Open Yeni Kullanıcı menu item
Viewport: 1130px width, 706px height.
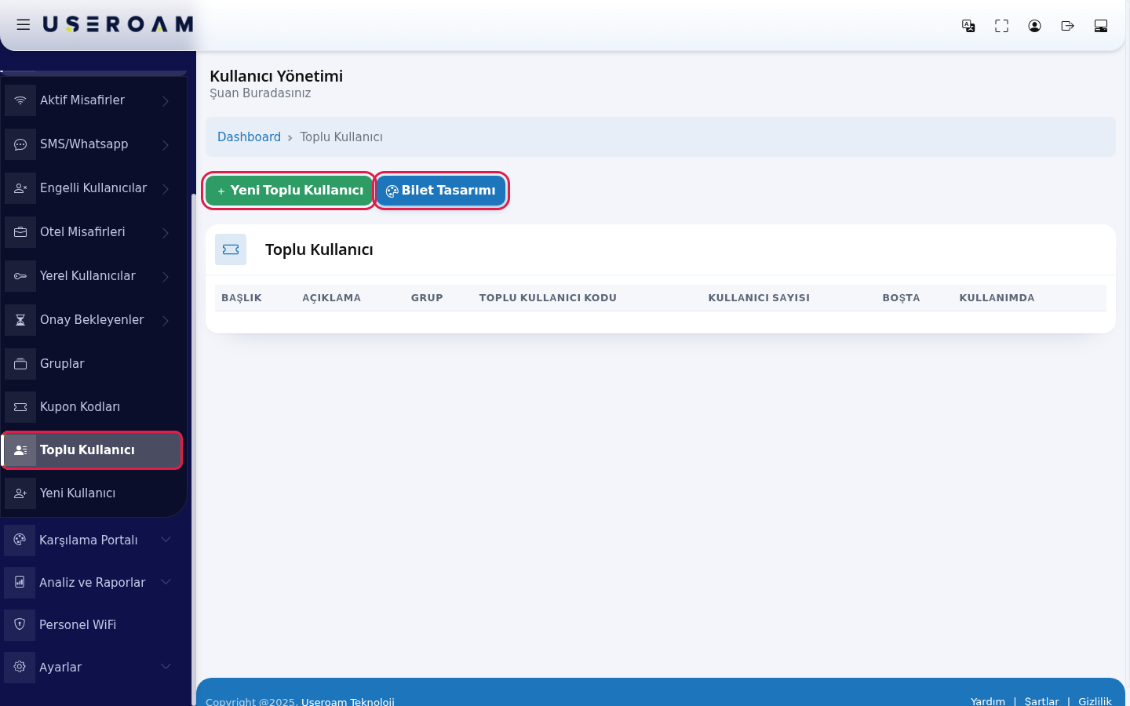tap(93, 493)
